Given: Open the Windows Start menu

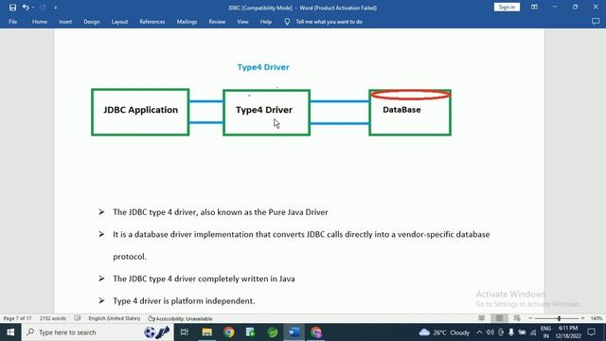Looking at the screenshot, I should [10, 332].
